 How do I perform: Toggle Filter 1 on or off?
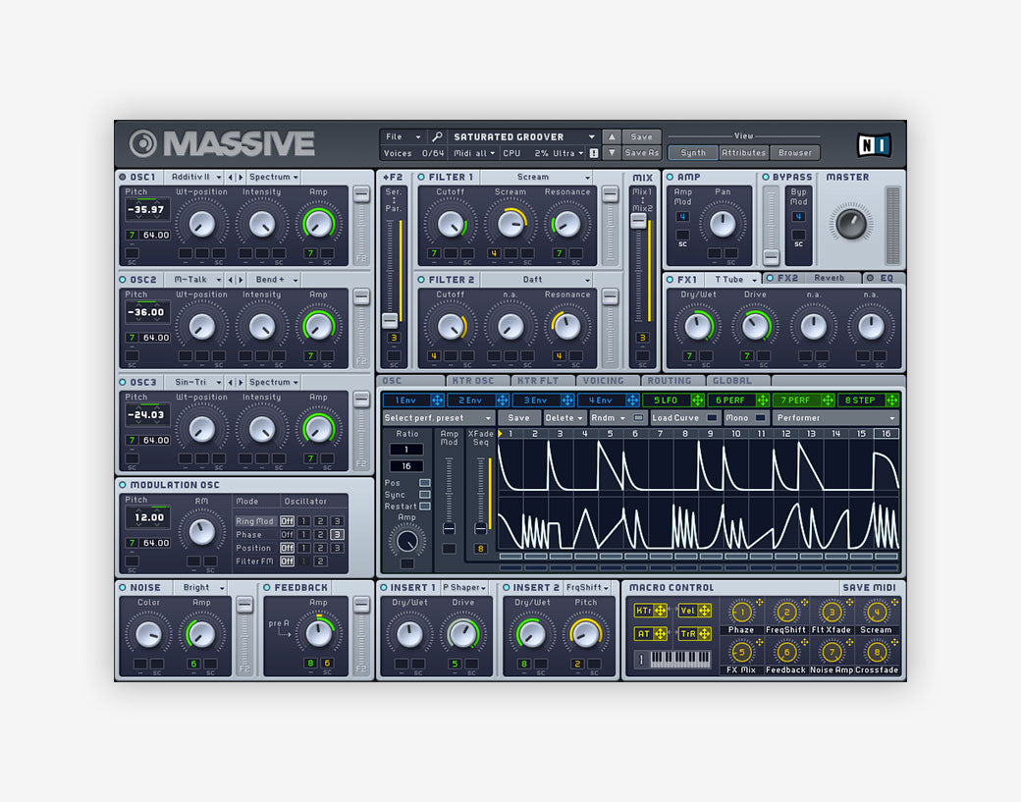pos(421,177)
